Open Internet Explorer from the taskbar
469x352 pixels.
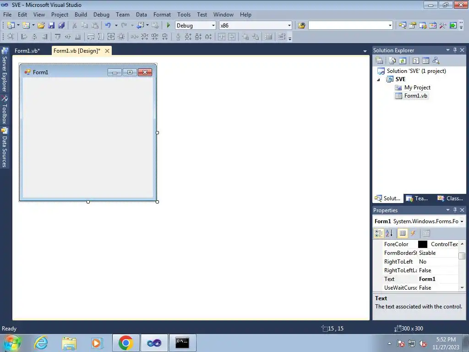click(41, 343)
